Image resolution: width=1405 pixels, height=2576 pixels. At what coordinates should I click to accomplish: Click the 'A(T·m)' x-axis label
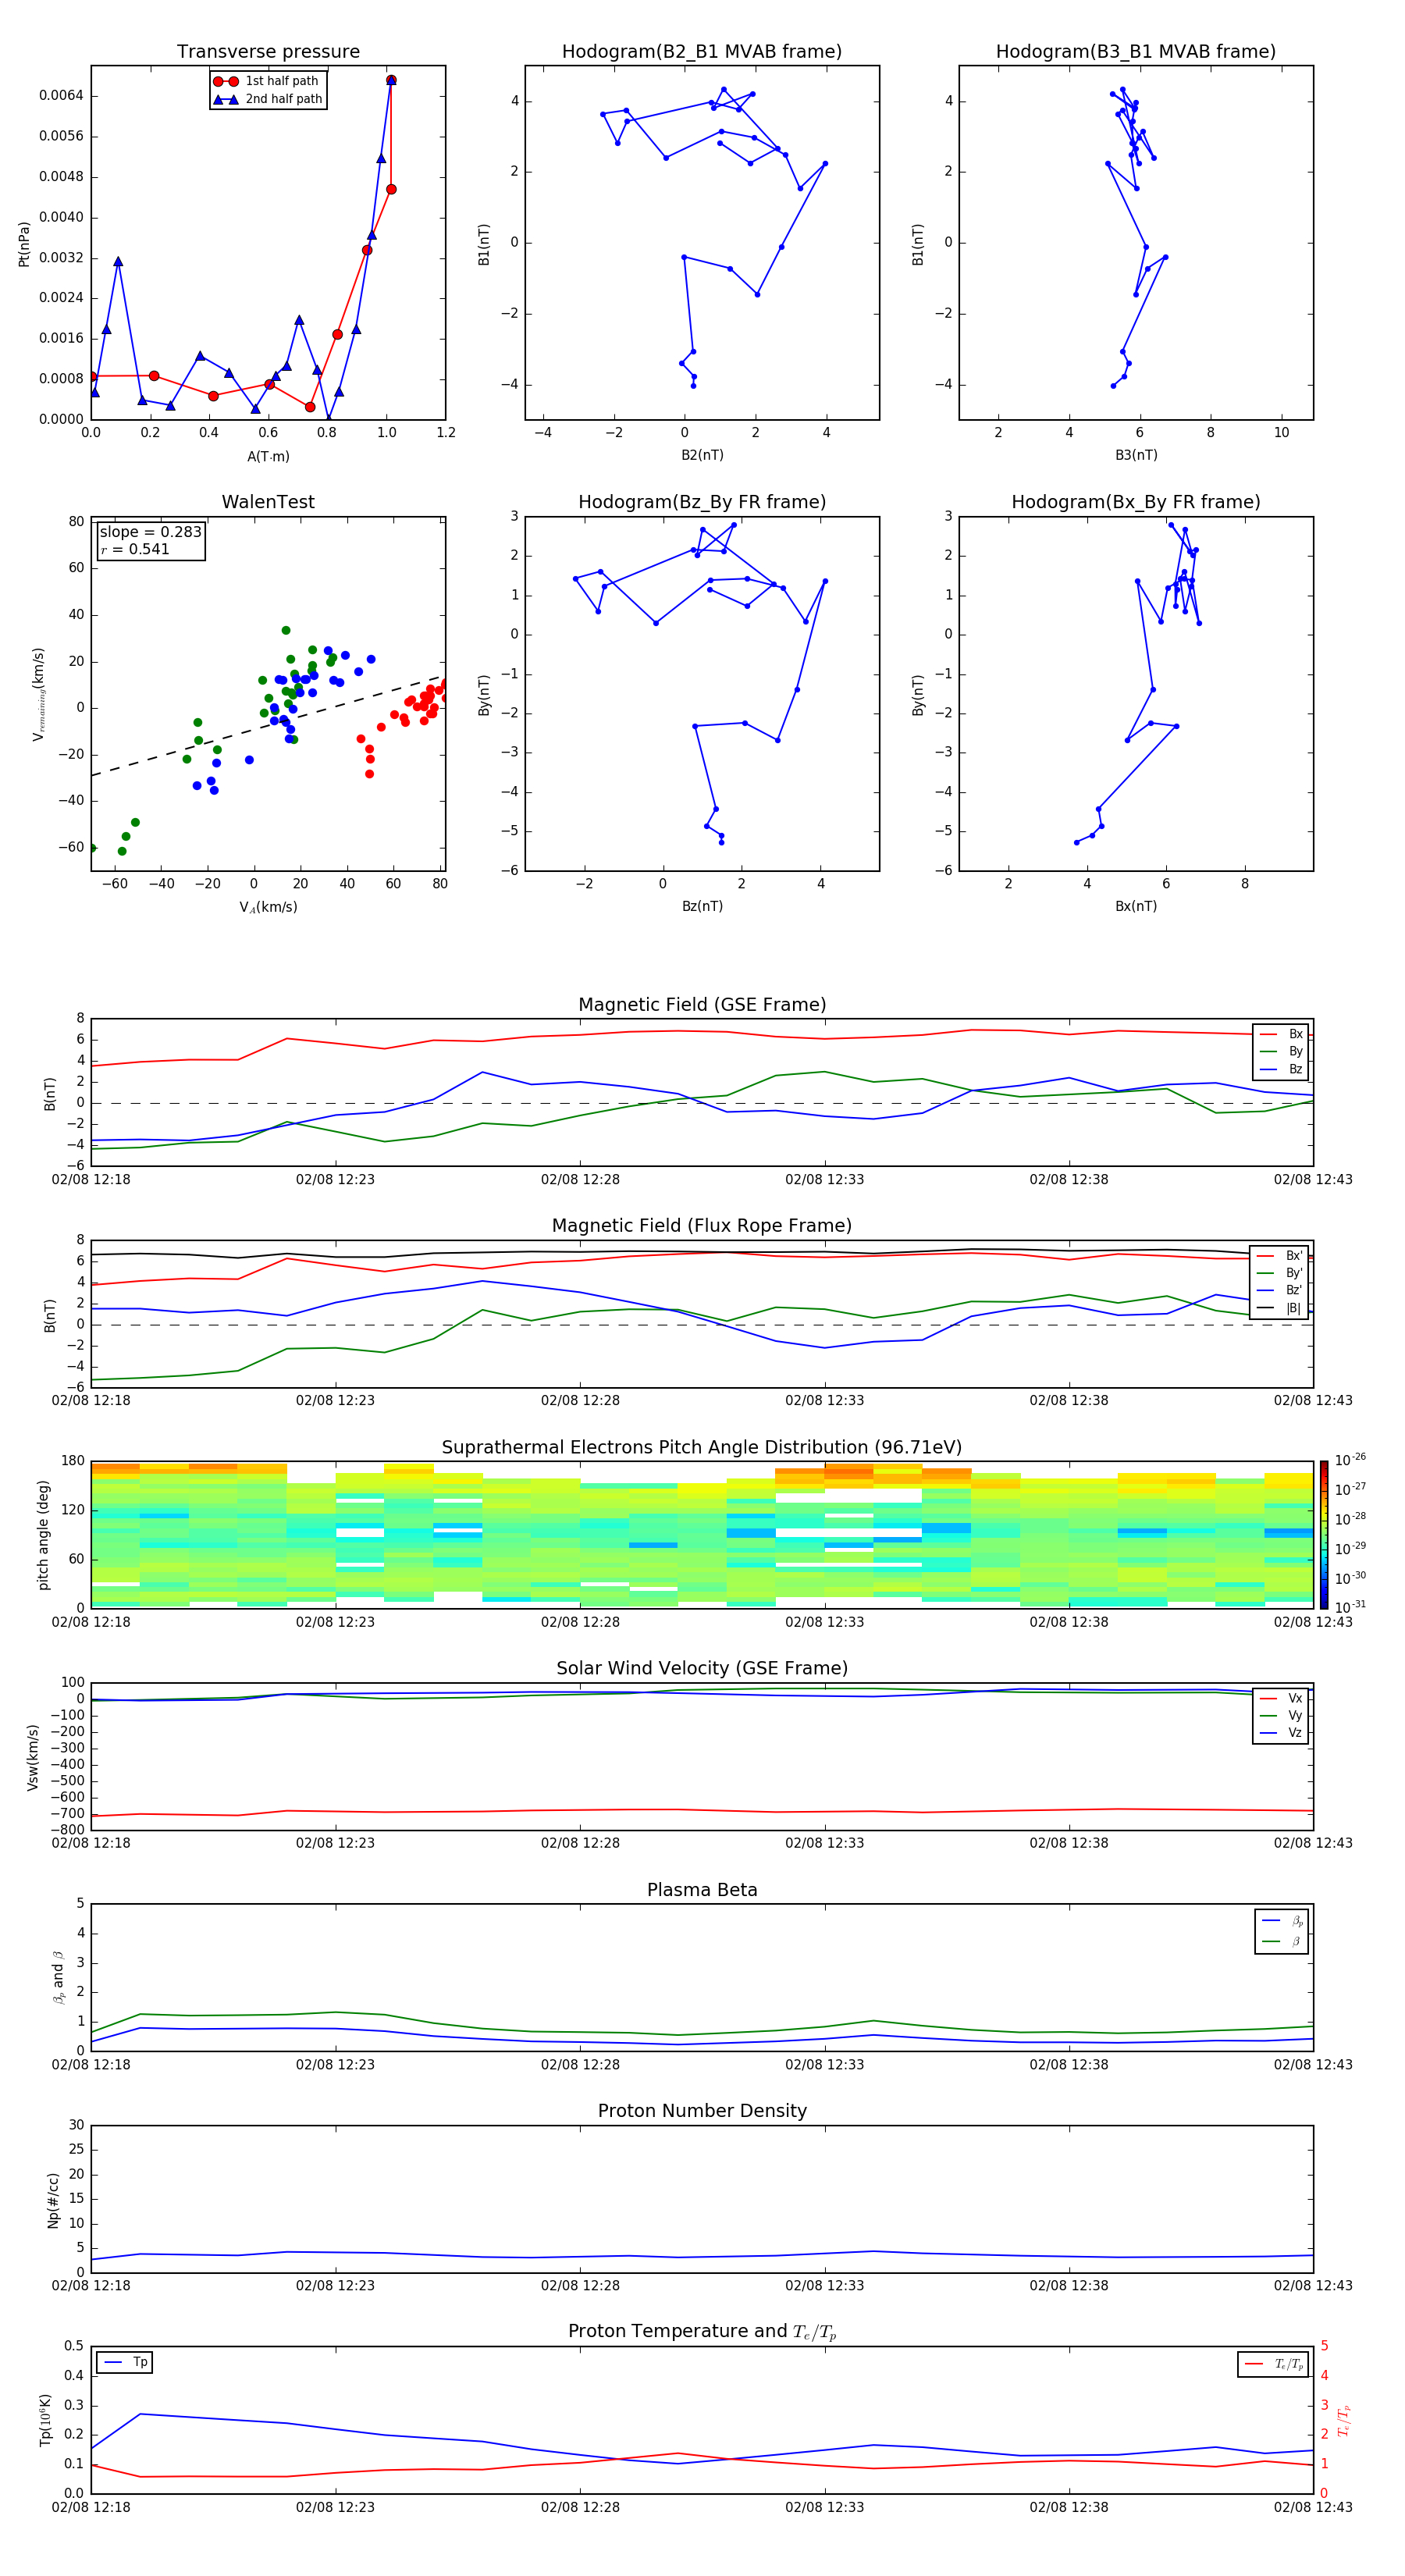click(x=268, y=456)
